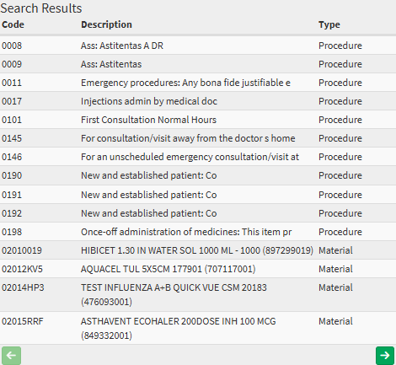This screenshot has height=365, width=396.
Task: Select HIBICET 1.30 IN WATER SOL material
Action: (198, 250)
